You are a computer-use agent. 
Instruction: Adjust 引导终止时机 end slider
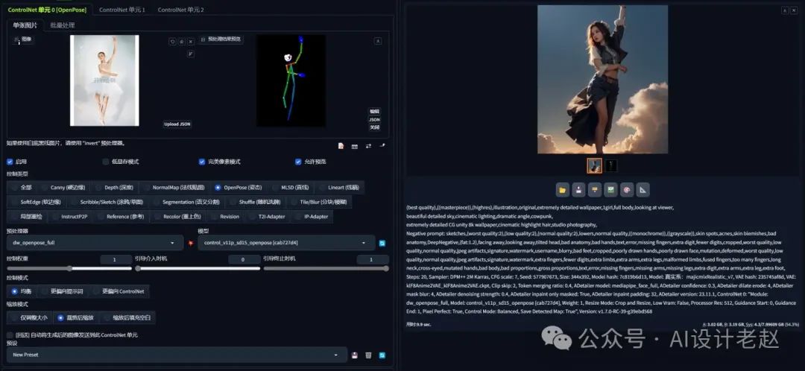click(x=326, y=268)
